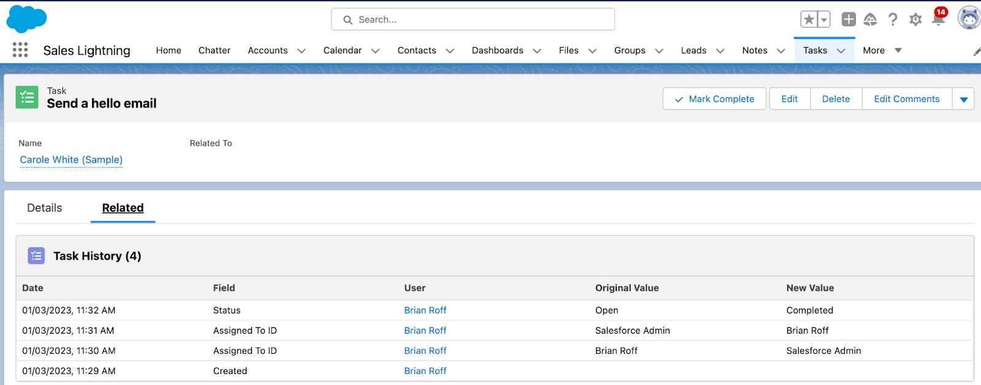Open the App Launcher grid icon
The height and width of the screenshot is (385, 981).
(20, 50)
